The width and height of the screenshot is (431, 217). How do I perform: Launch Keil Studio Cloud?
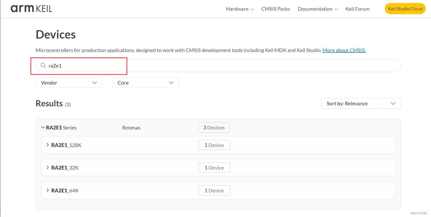[x=405, y=9]
